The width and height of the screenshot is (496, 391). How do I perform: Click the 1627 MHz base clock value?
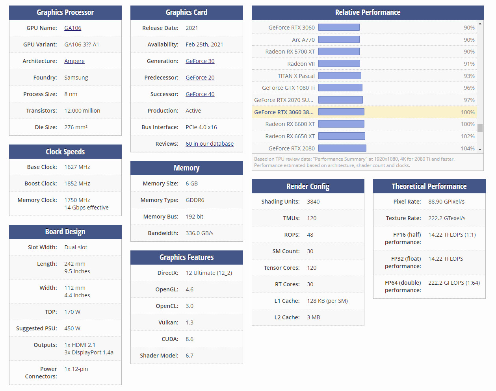pos(77,167)
